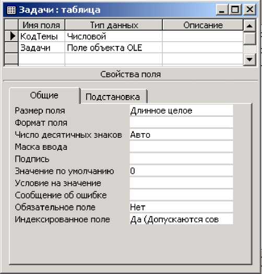Viewport: 262px width, 274px height.
Task: Click scroll up arrow in the field list
Action: [249, 26]
